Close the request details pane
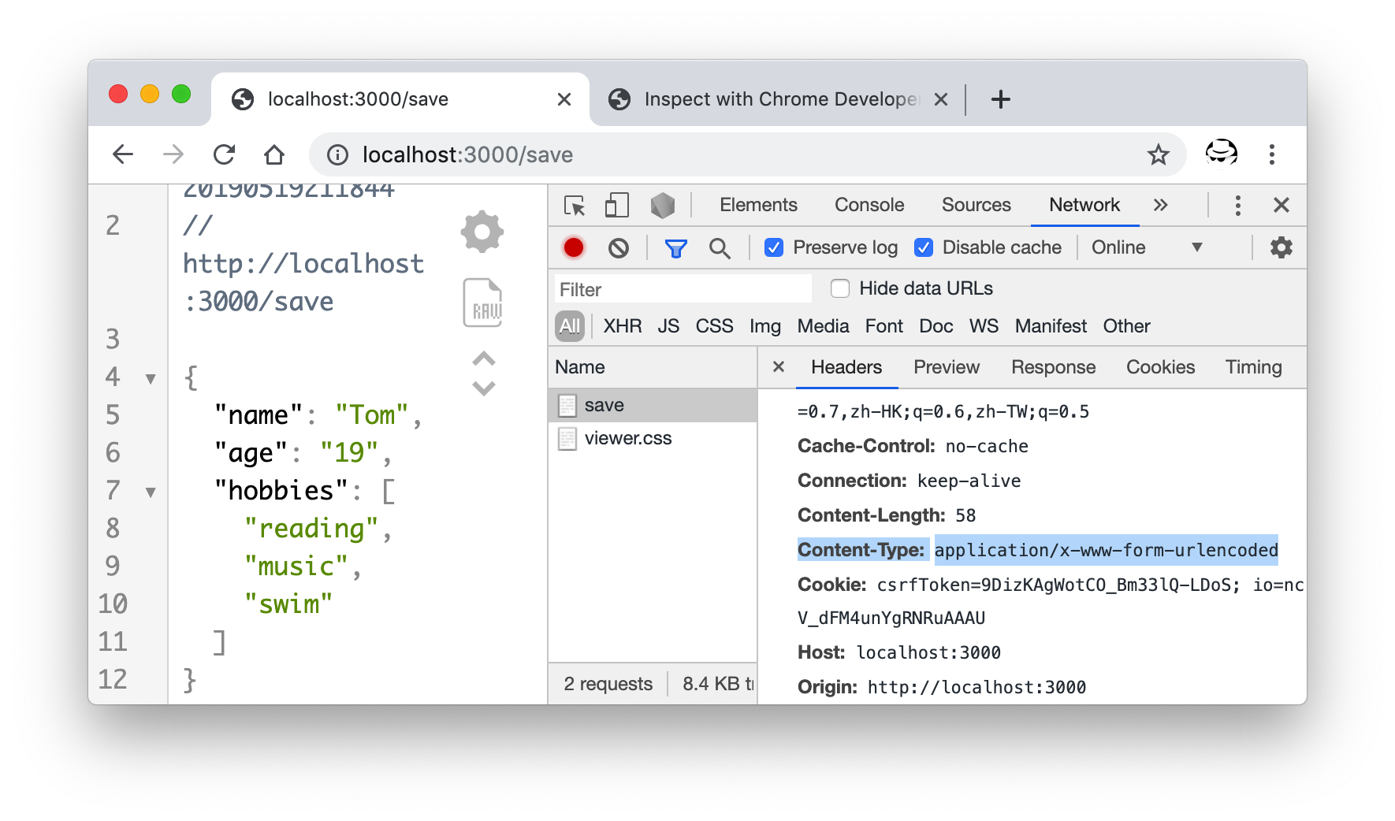 click(779, 366)
